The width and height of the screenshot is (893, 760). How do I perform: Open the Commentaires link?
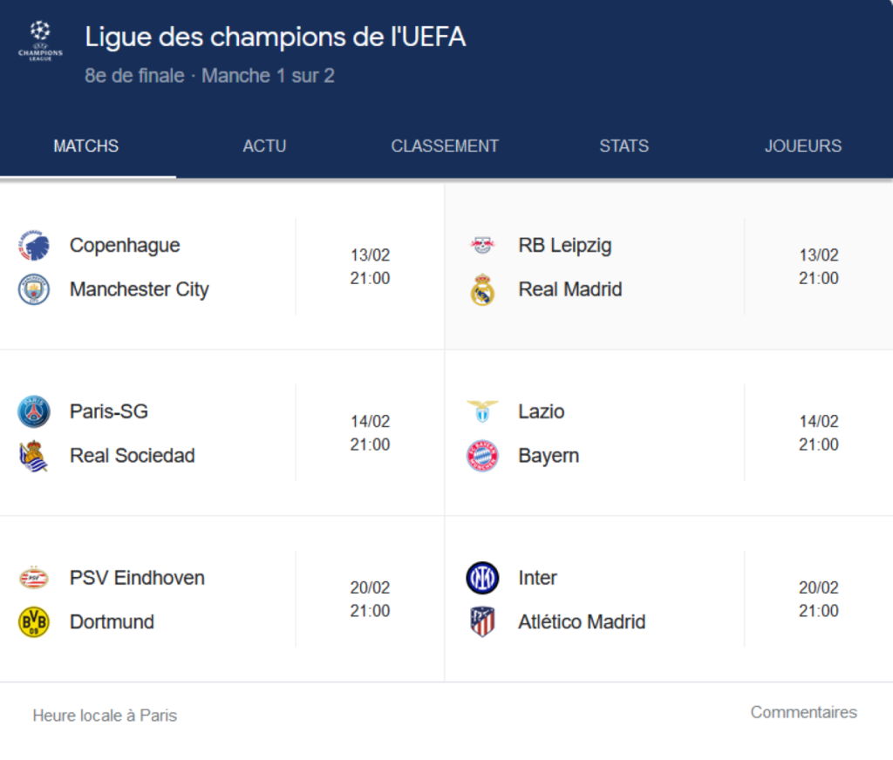point(803,711)
